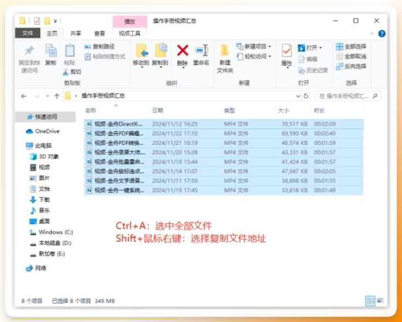Switch to the Share (共享) tab
The image size is (402, 322).
tap(76, 33)
